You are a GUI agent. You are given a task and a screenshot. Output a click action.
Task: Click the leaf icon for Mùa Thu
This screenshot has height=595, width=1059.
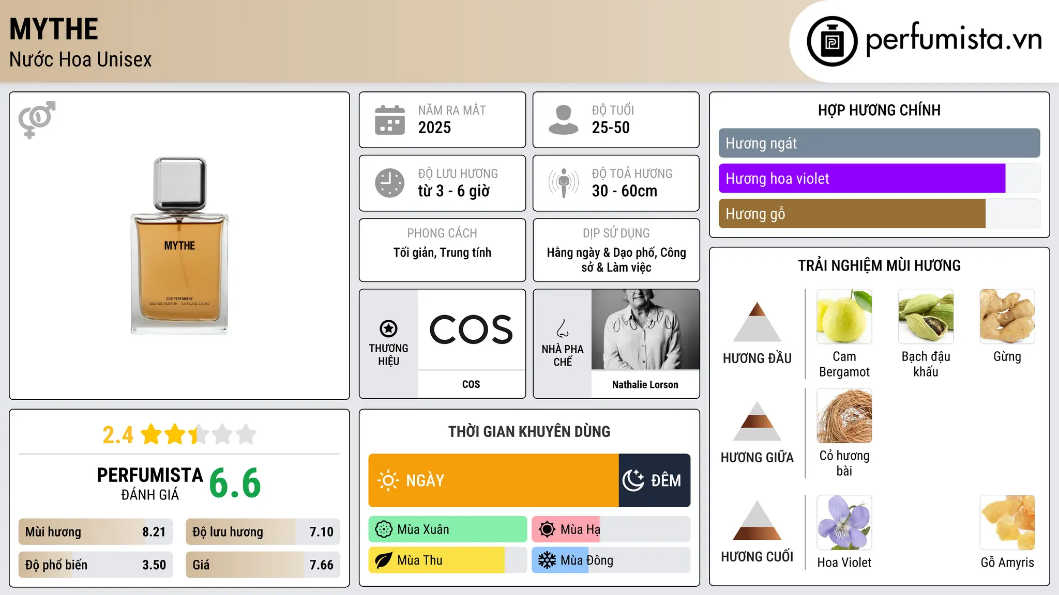[384, 560]
